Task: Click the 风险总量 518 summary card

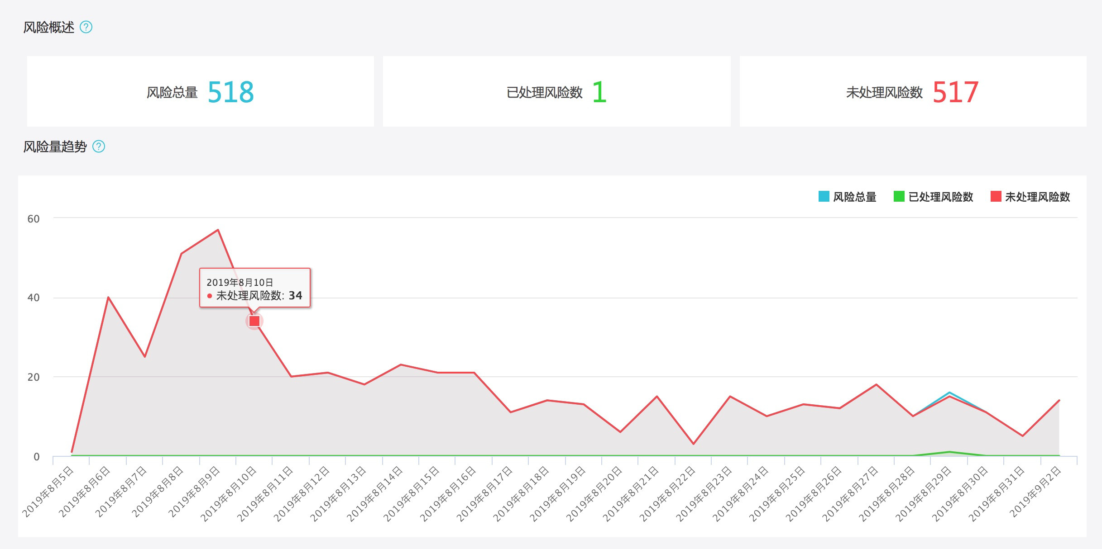Action: pos(201,91)
